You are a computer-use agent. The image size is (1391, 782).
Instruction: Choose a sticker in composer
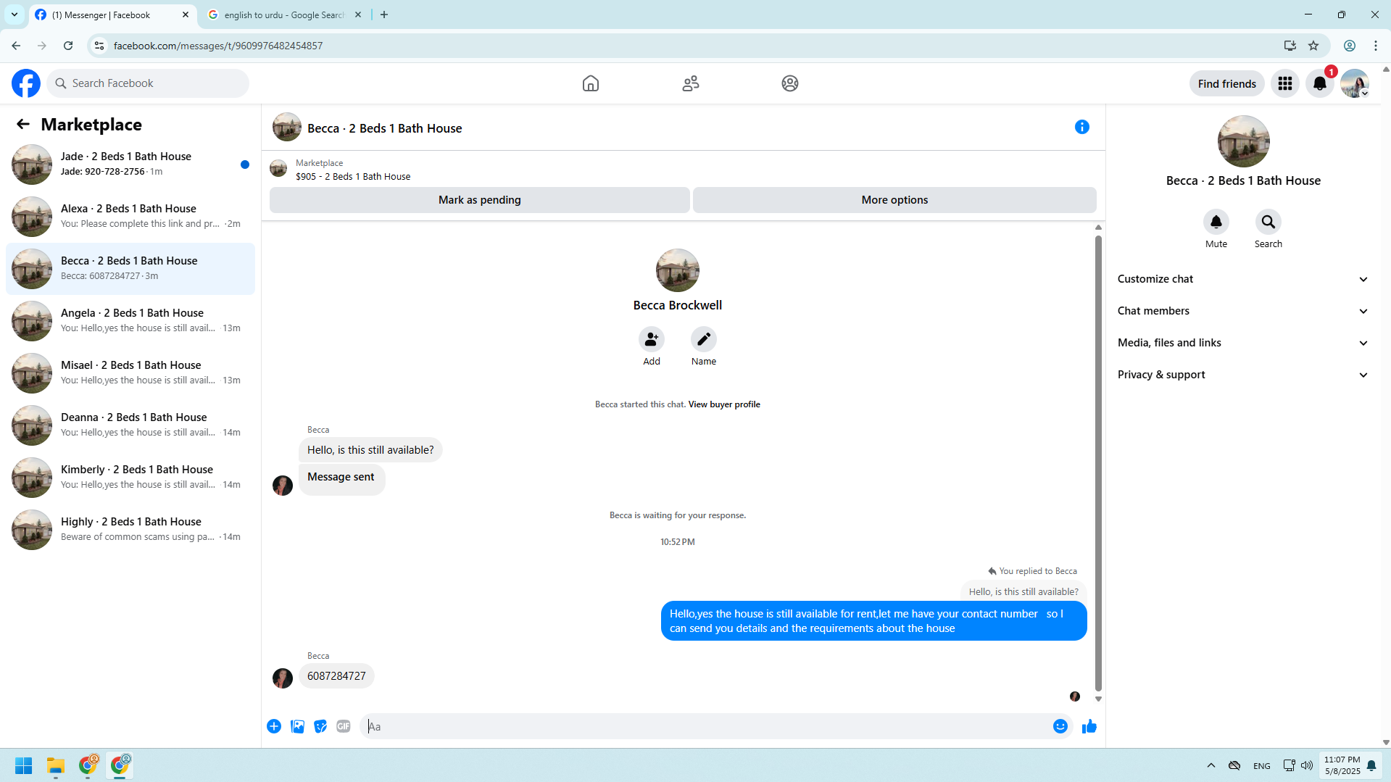click(320, 726)
